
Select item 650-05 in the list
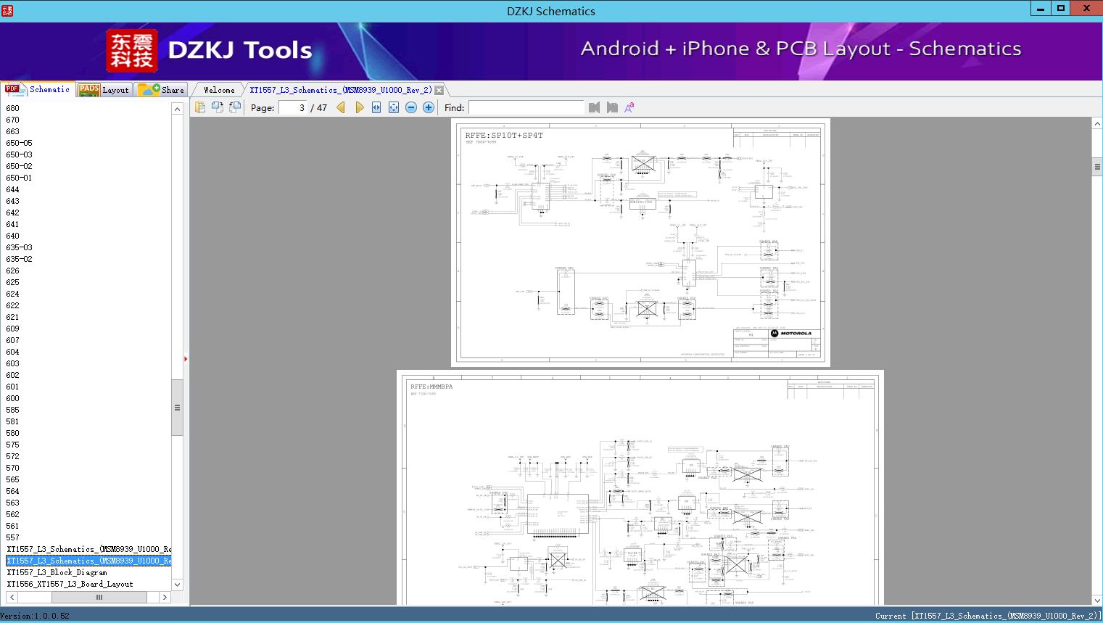click(x=19, y=143)
